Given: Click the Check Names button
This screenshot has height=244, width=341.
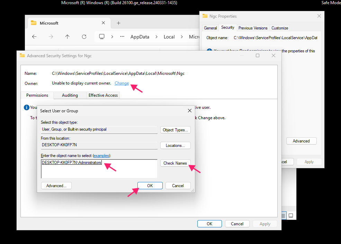Looking at the screenshot, I should (x=175, y=163).
